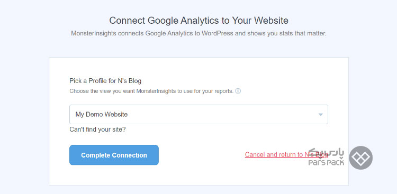Screen dimensions: 397x194
Task: Click the 'Pick a Profile for N's Blog' label
Action: pos(105,81)
